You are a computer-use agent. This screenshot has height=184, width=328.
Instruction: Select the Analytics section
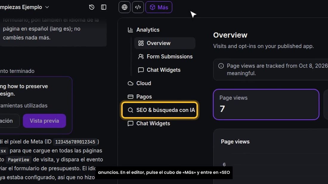[144, 30]
